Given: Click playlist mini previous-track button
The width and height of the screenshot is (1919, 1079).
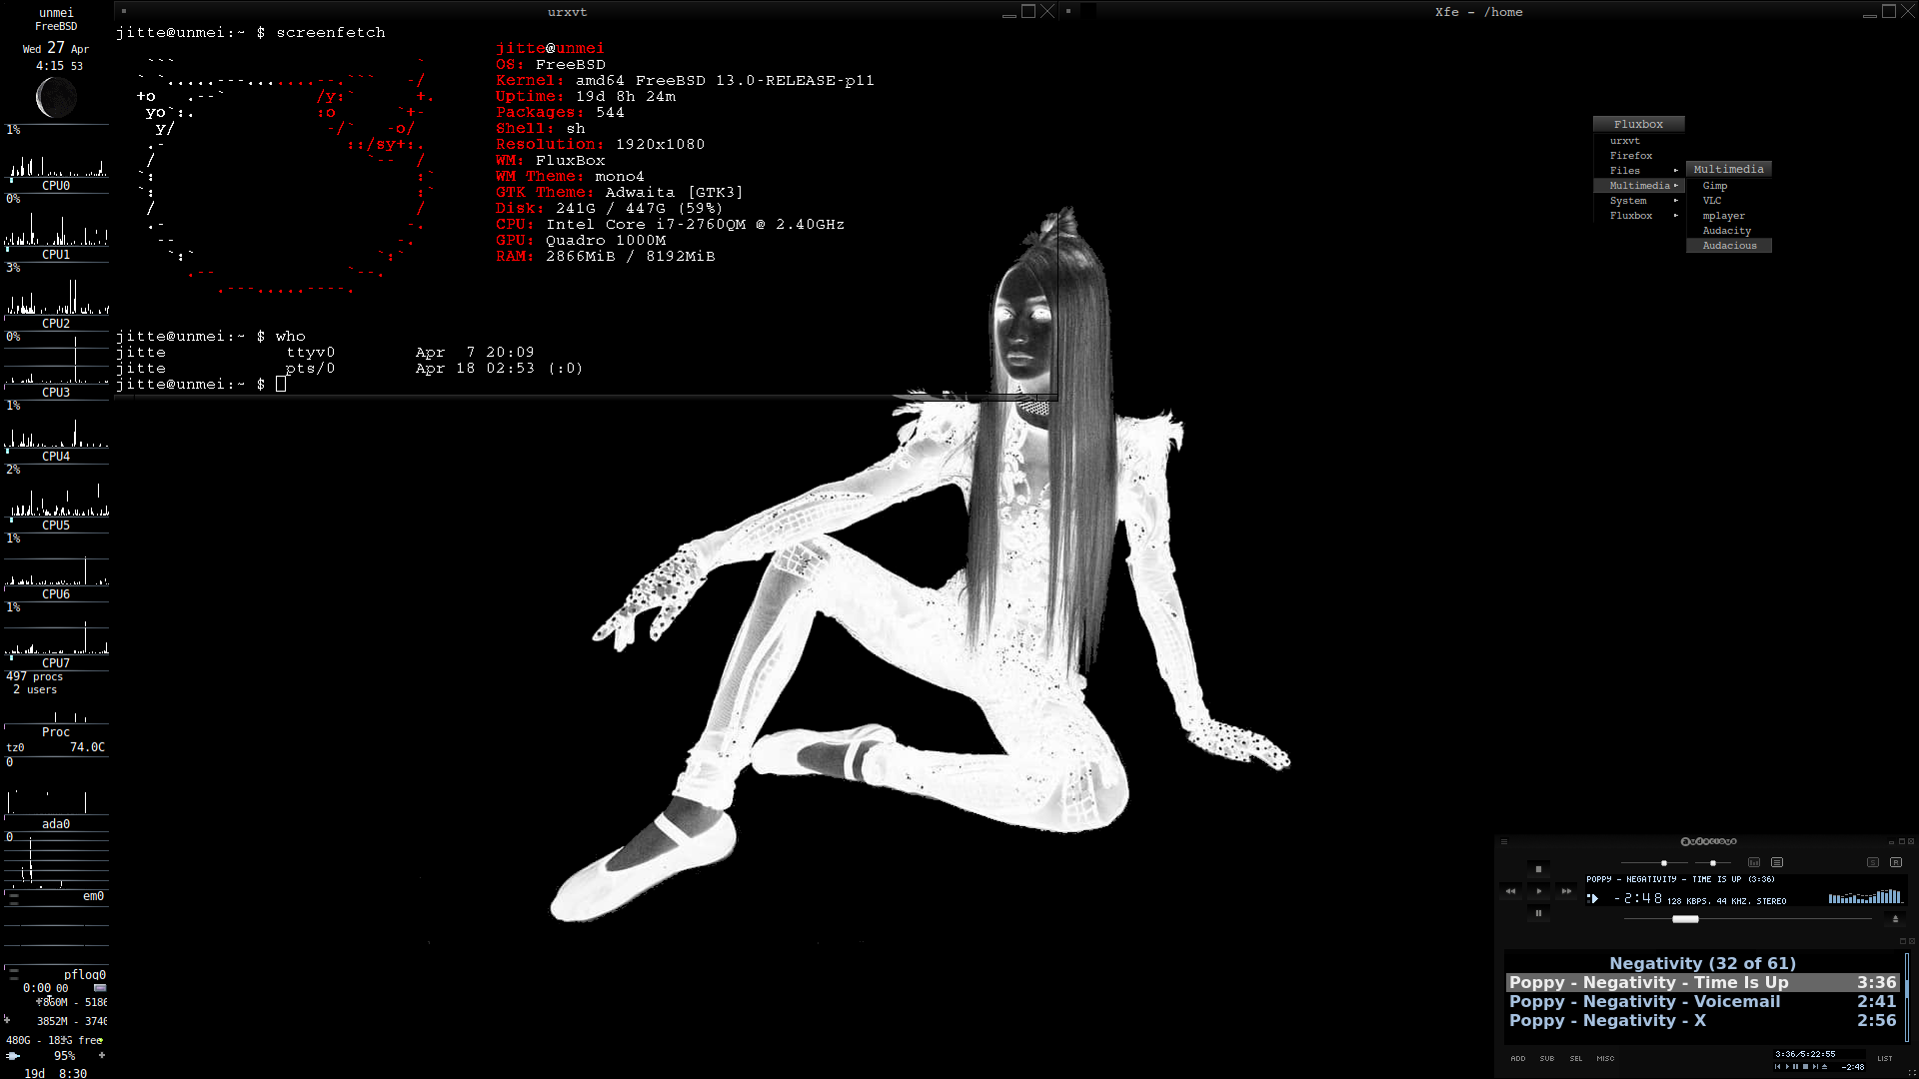Looking at the screenshot, I should tap(1777, 1067).
